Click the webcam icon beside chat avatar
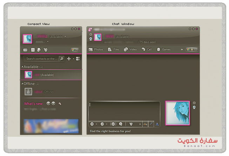The width and height of the screenshot is (229, 156). tap(195, 107)
